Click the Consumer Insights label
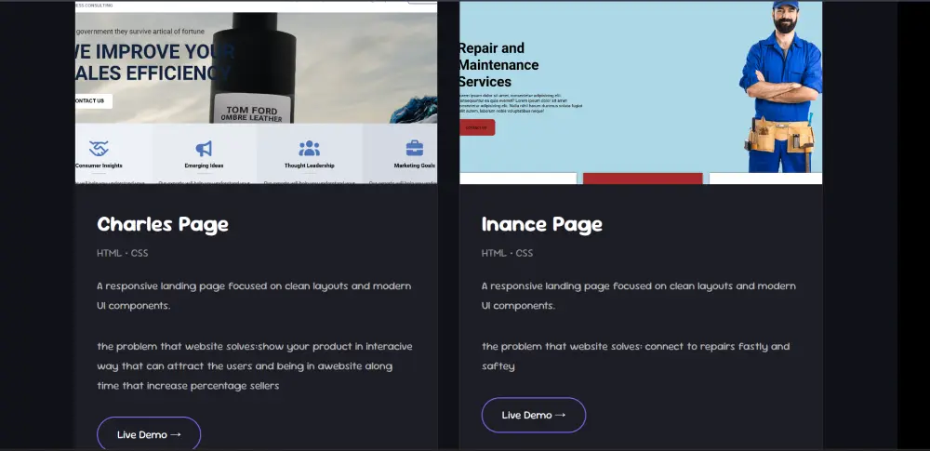This screenshot has height=451, width=930. tap(100, 166)
